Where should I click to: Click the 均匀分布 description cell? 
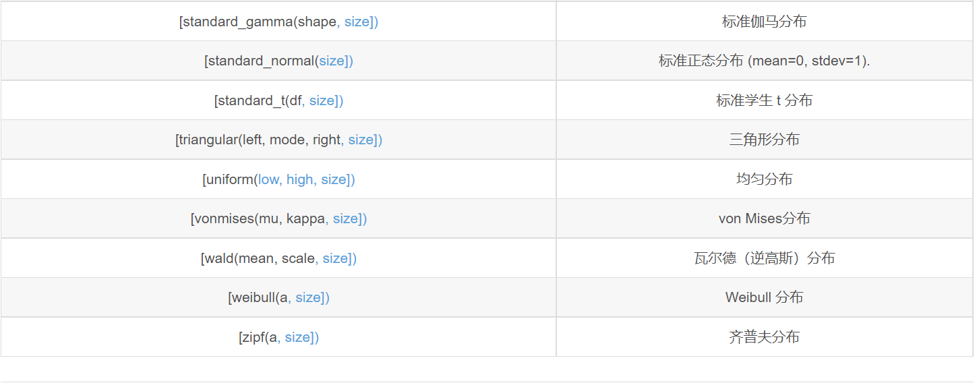pyautogui.click(x=764, y=179)
